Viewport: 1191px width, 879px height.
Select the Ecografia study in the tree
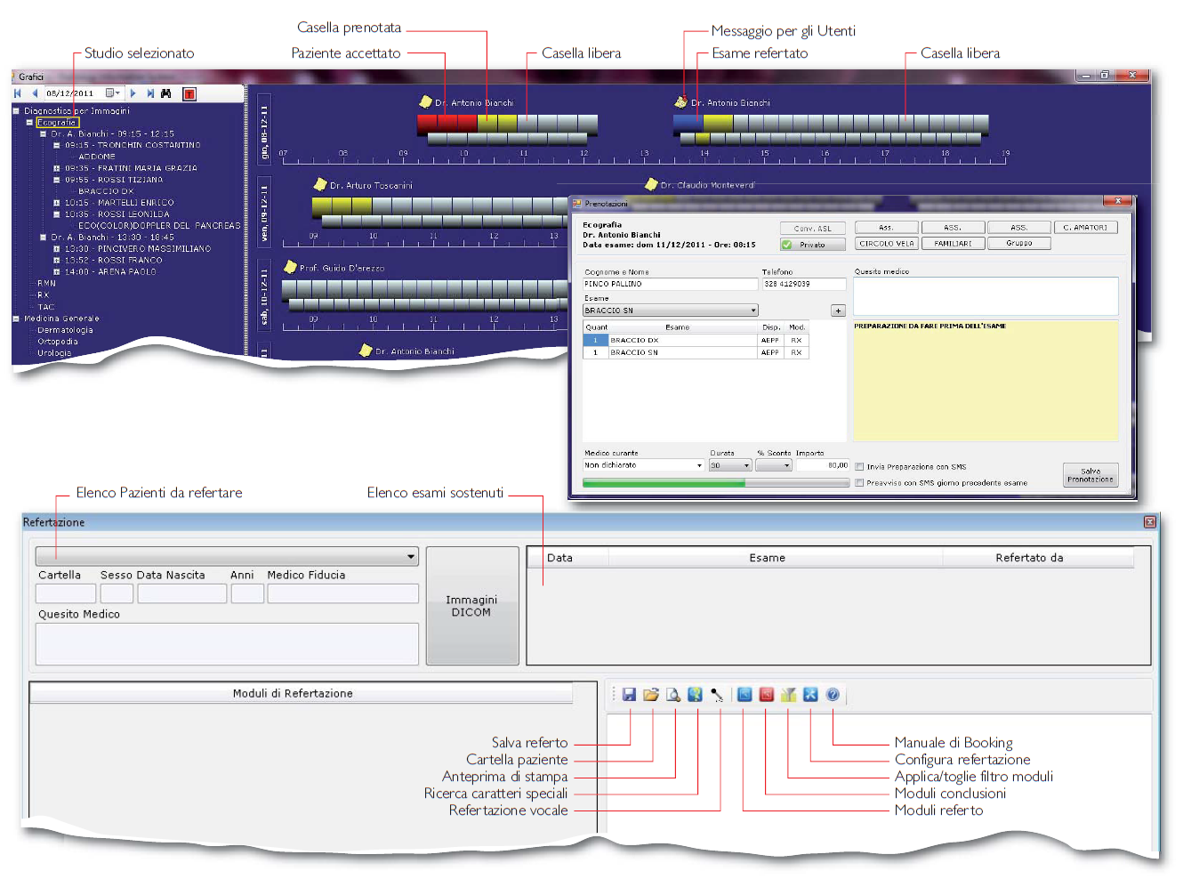[x=57, y=123]
